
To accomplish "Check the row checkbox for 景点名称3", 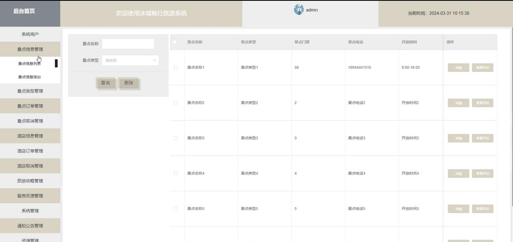I will tap(175, 138).
